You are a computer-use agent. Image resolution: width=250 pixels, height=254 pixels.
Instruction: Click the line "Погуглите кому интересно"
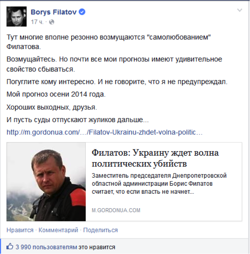coord(116,82)
